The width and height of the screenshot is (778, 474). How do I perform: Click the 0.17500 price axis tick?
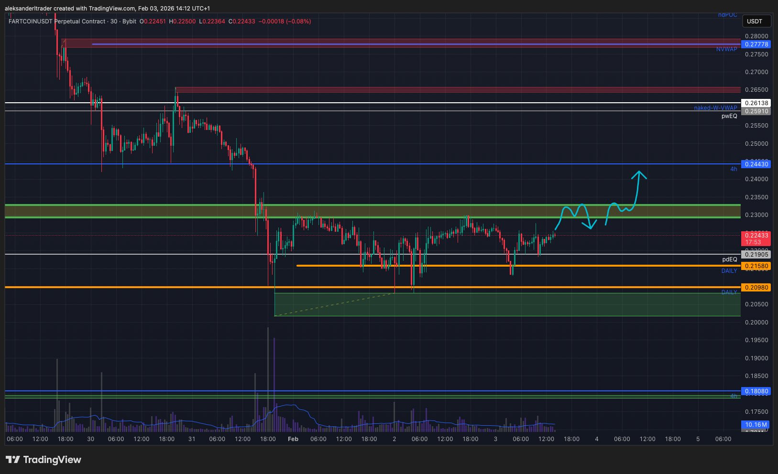756,412
